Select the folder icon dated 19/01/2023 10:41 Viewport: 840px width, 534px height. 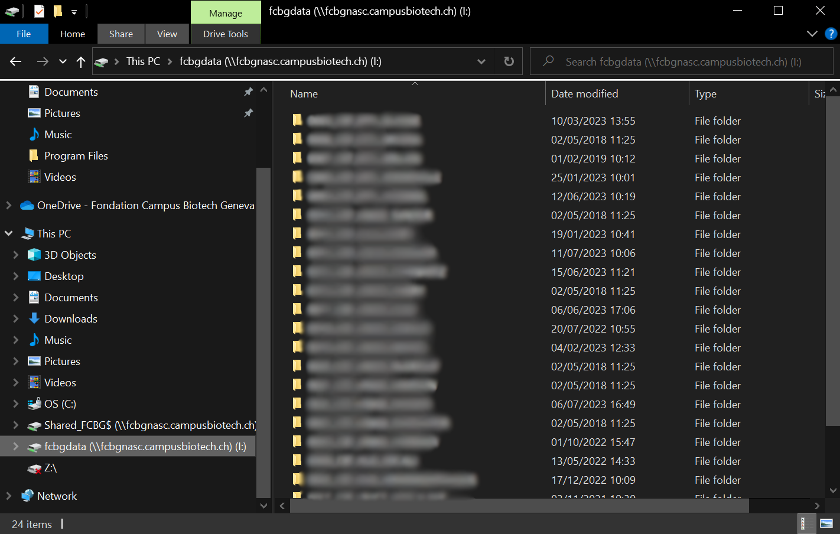(x=297, y=233)
